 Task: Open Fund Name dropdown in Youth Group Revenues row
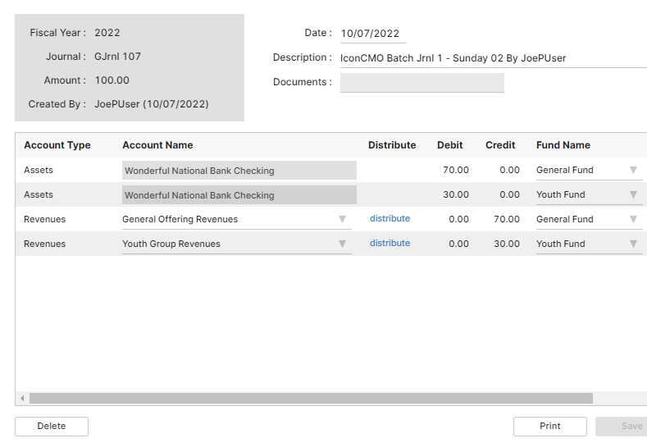pyautogui.click(x=589, y=244)
